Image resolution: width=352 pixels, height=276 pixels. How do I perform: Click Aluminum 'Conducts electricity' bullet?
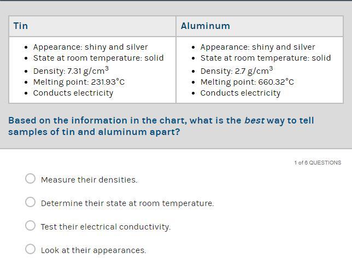point(240,93)
